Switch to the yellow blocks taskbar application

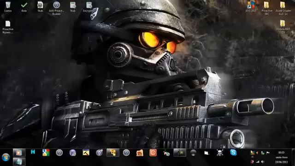[112, 153]
